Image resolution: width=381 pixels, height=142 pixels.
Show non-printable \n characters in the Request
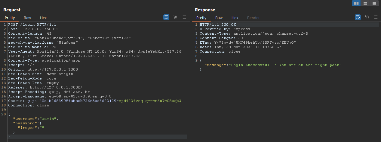point(175,17)
